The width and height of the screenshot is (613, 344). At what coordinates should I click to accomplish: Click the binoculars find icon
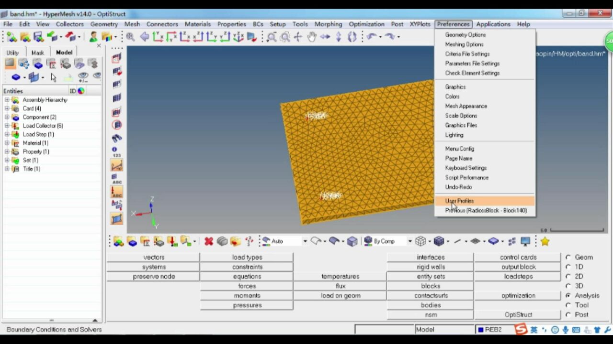pos(116,139)
